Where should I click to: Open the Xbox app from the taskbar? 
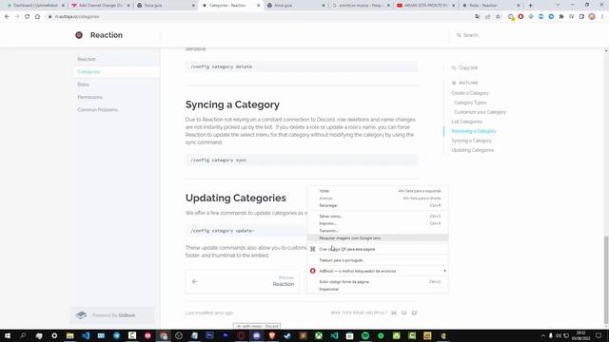click(319, 335)
